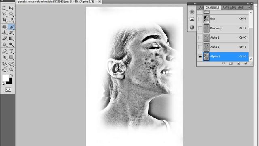The width and height of the screenshot is (259, 146).
Task: Click the Channels tab
Action: click(212, 8)
